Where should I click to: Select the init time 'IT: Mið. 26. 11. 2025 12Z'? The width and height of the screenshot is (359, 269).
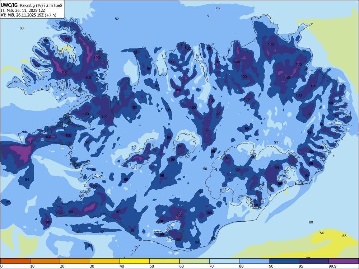point(23,10)
